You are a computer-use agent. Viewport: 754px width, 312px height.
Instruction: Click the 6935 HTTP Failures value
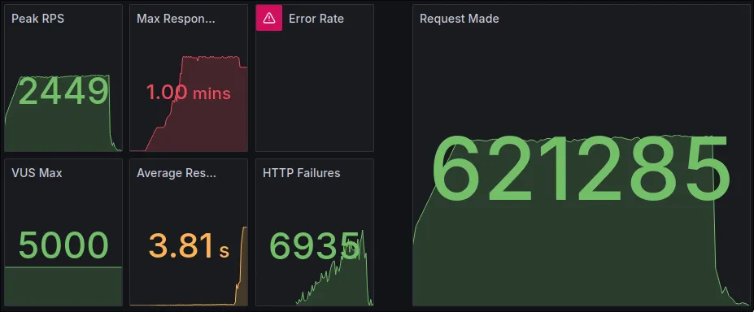[315, 245]
